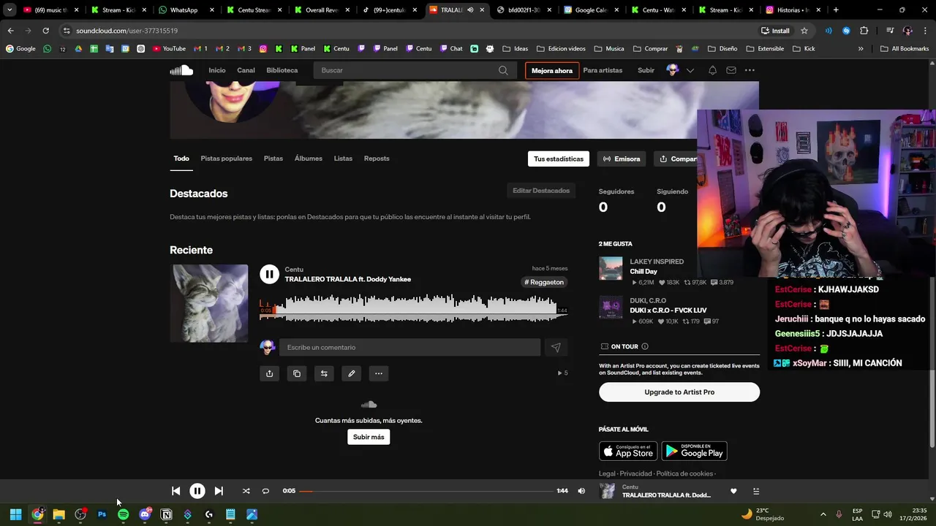Screen dimensions: 936x526
Task: Open Spotify from the Windows taskbar
Action: click(123, 514)
